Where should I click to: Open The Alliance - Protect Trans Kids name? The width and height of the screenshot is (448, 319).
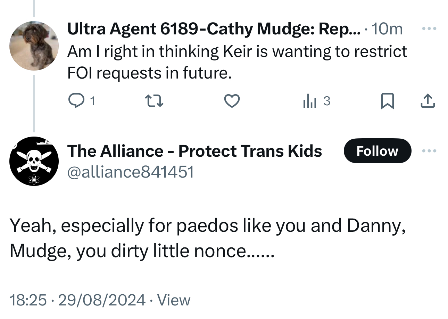(194, 151)
